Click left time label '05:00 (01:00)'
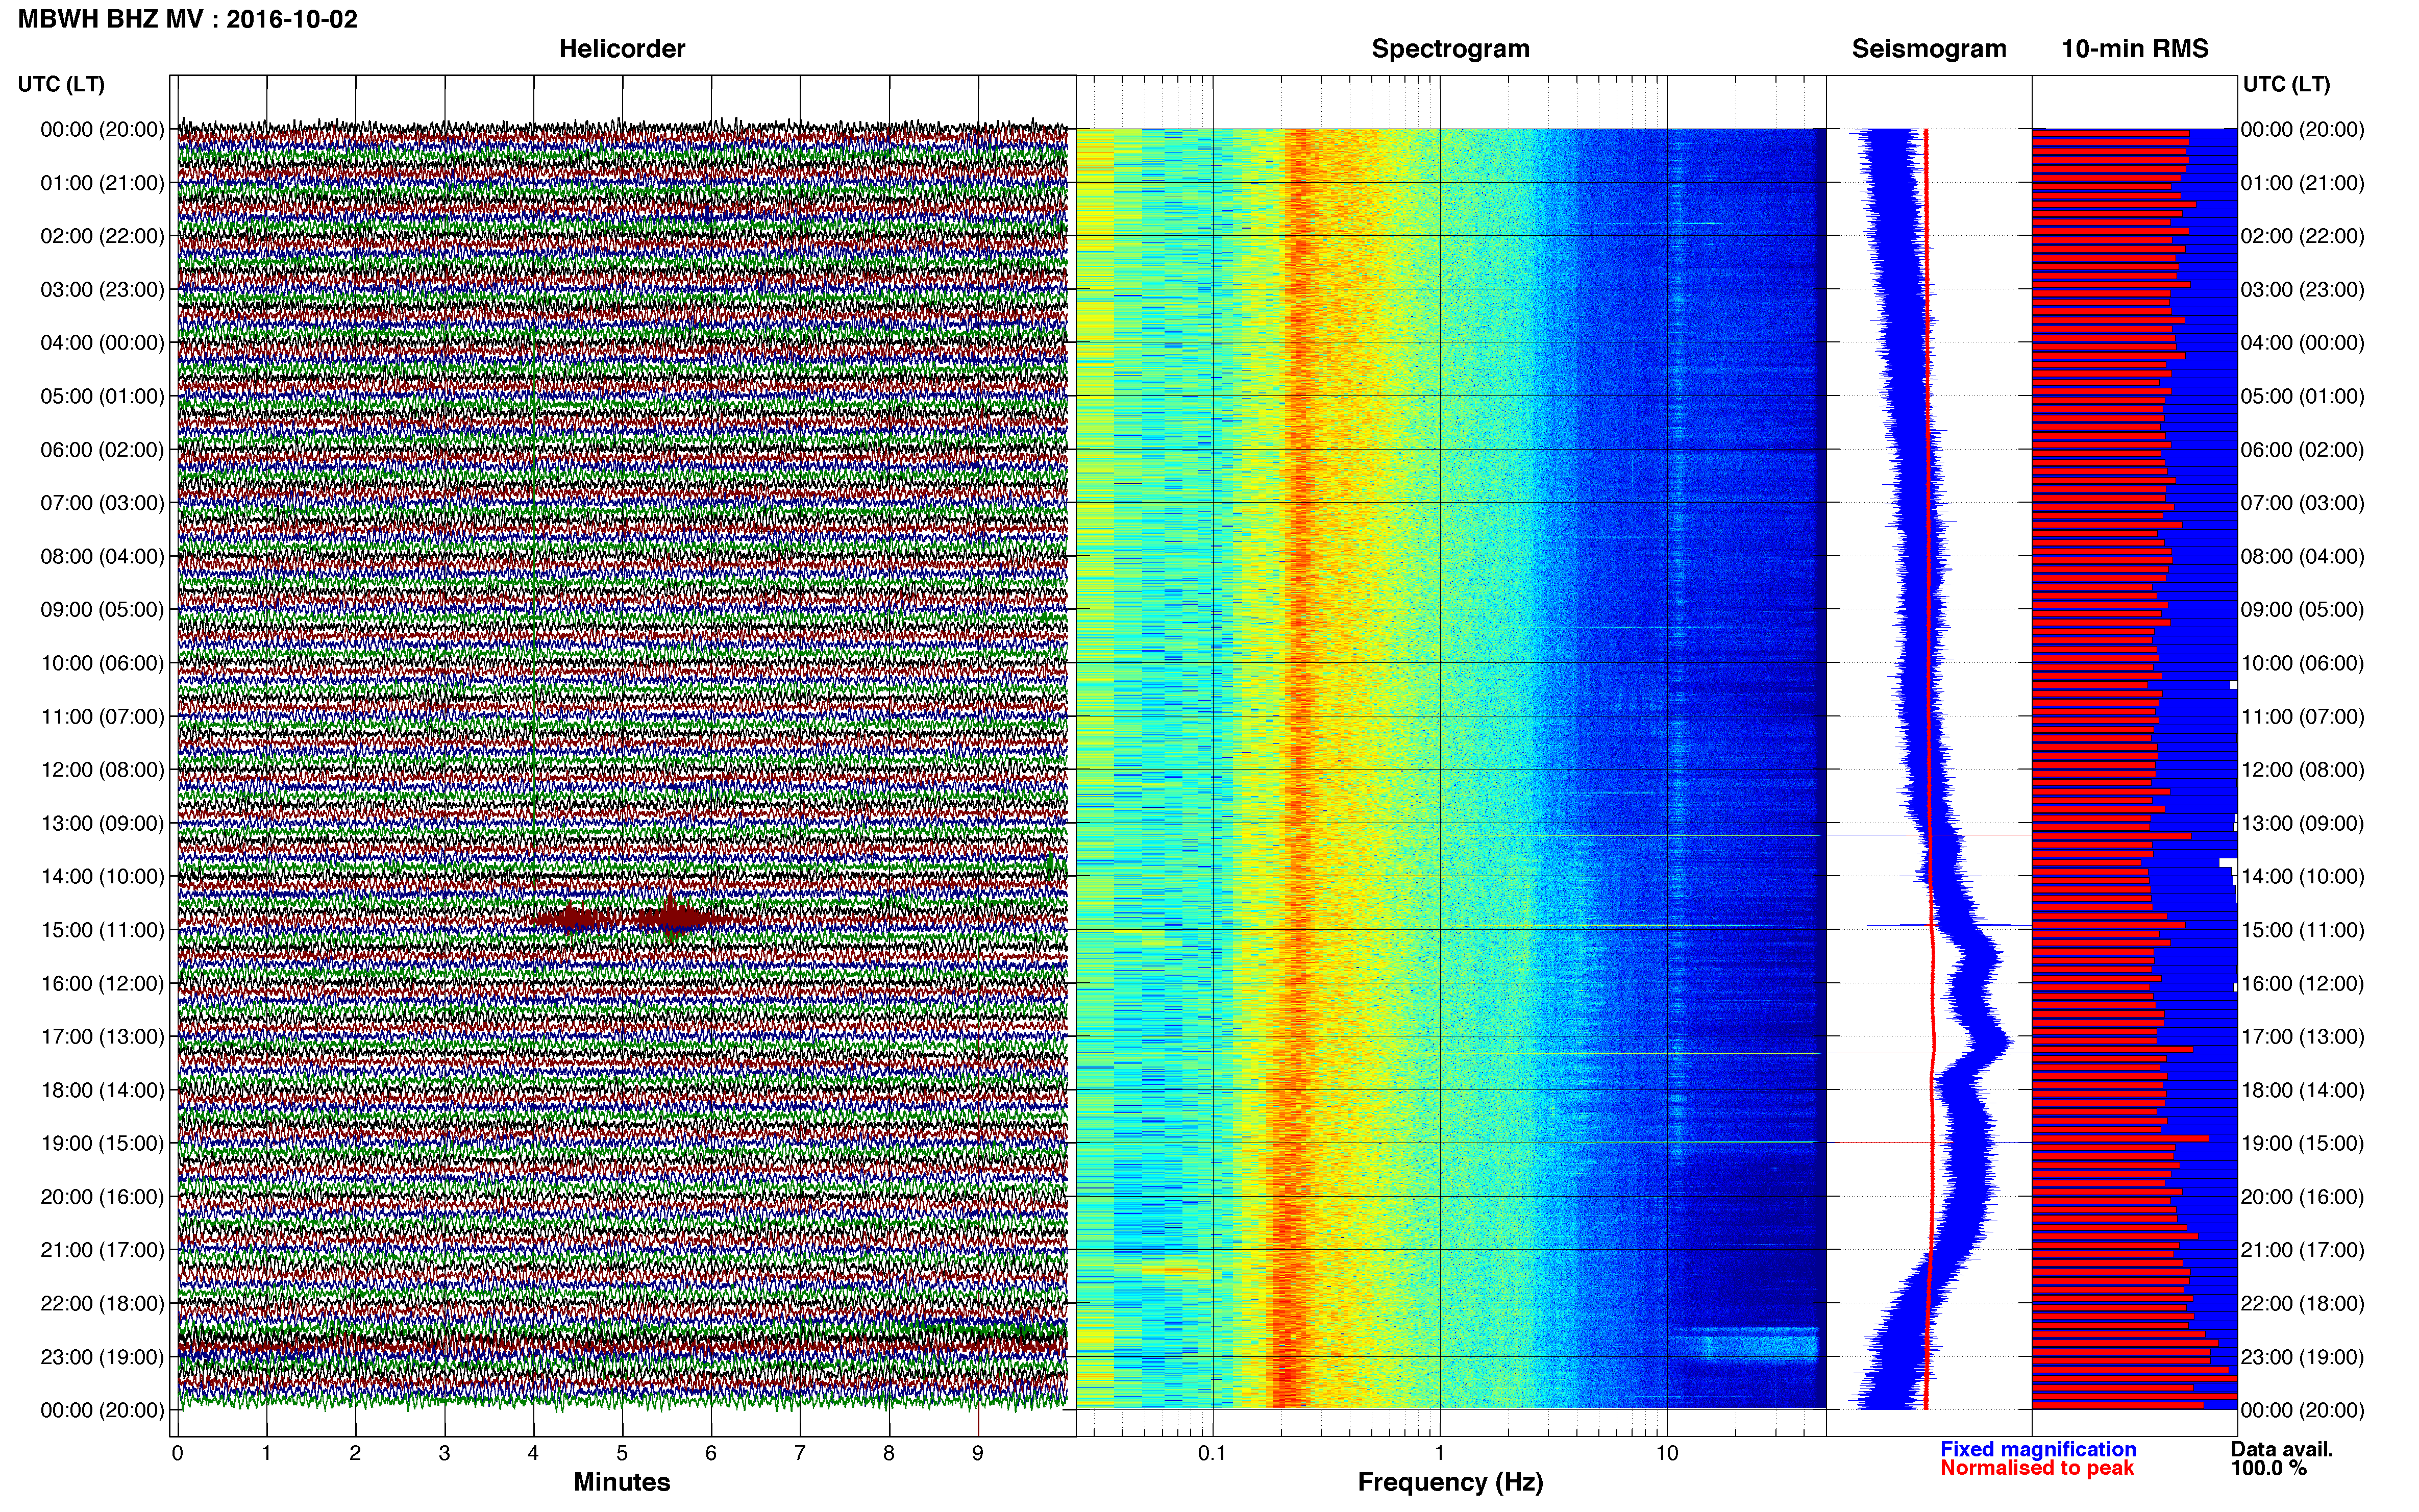This screenshot has width=2419, height=1512. (x=102, y=396)
